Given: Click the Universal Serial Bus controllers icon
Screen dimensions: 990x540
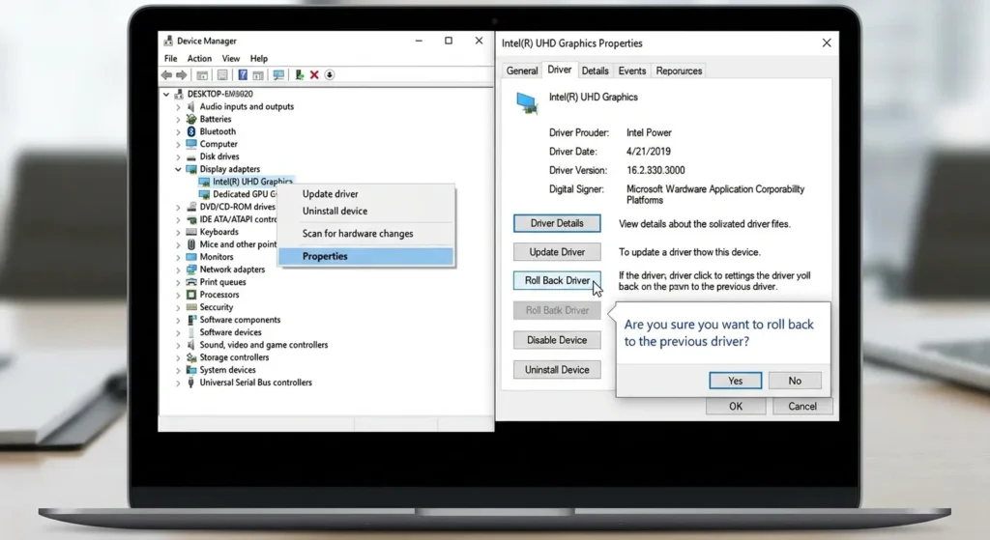Looking at the screenshot, I should click(x=191, y=383).
